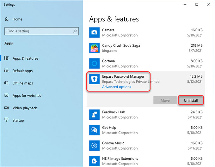
Task: Click the Home icon in sidebar
Action: [x=7, y=19]
